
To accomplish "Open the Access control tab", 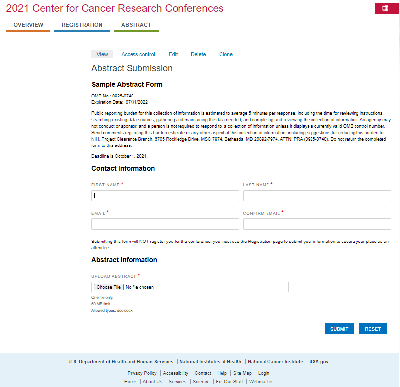I will pyautogui.click(x=138, y=54).
